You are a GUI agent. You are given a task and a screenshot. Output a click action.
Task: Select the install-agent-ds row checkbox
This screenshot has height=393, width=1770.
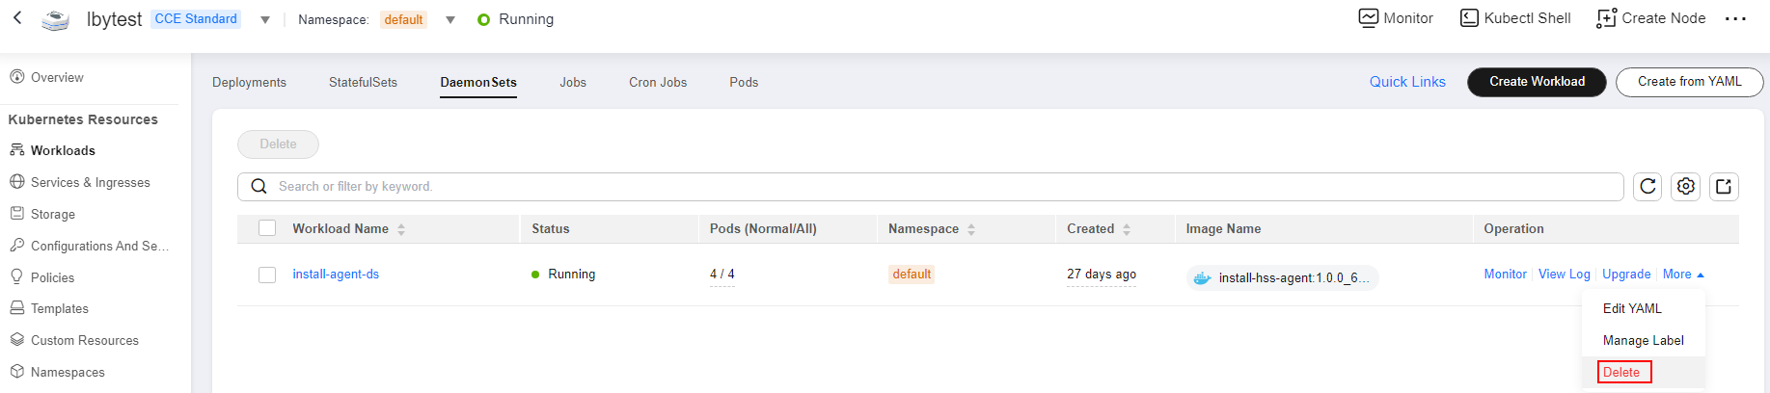(267, 275)
